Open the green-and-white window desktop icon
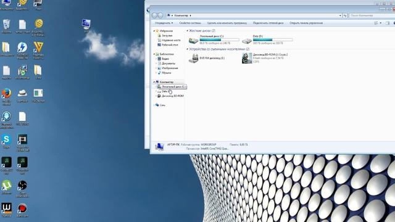The height and width of the screenshot is (222, 395). (38, 96)
